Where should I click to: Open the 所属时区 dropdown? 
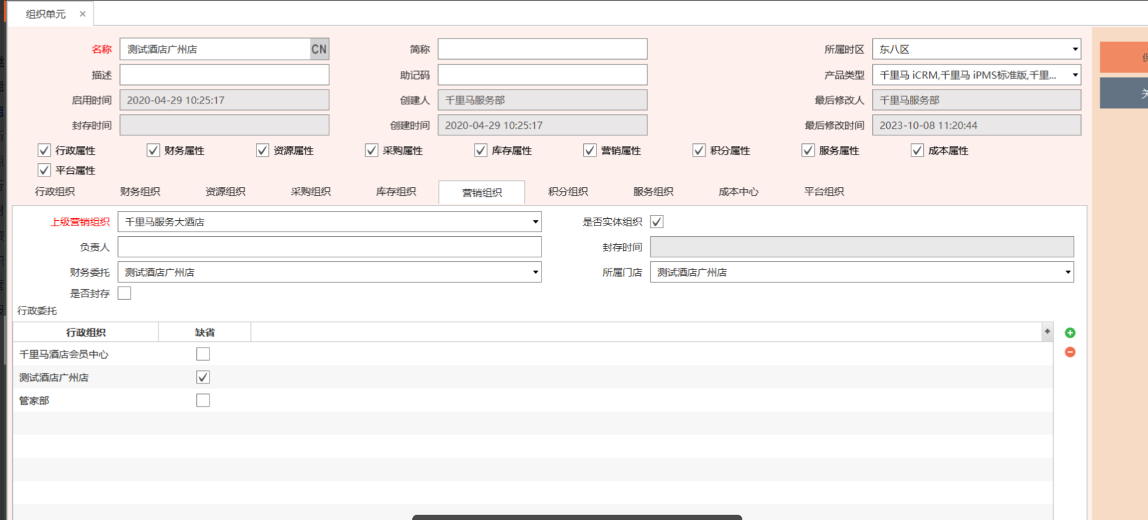[x=1074, y=49]
